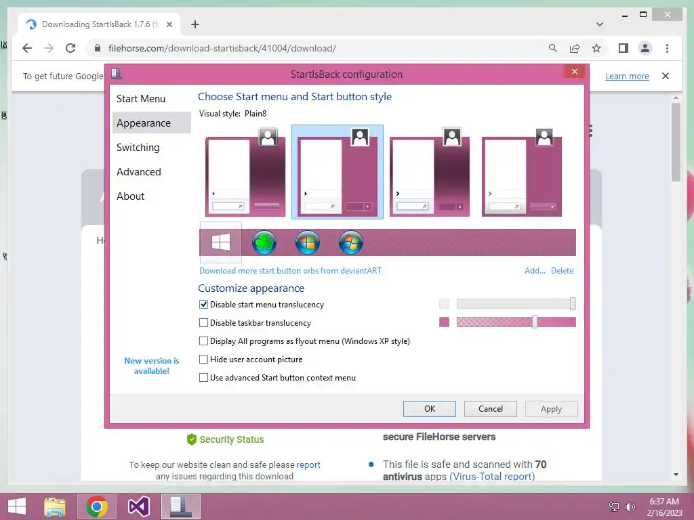Open the Start Menu settings page

141,99
